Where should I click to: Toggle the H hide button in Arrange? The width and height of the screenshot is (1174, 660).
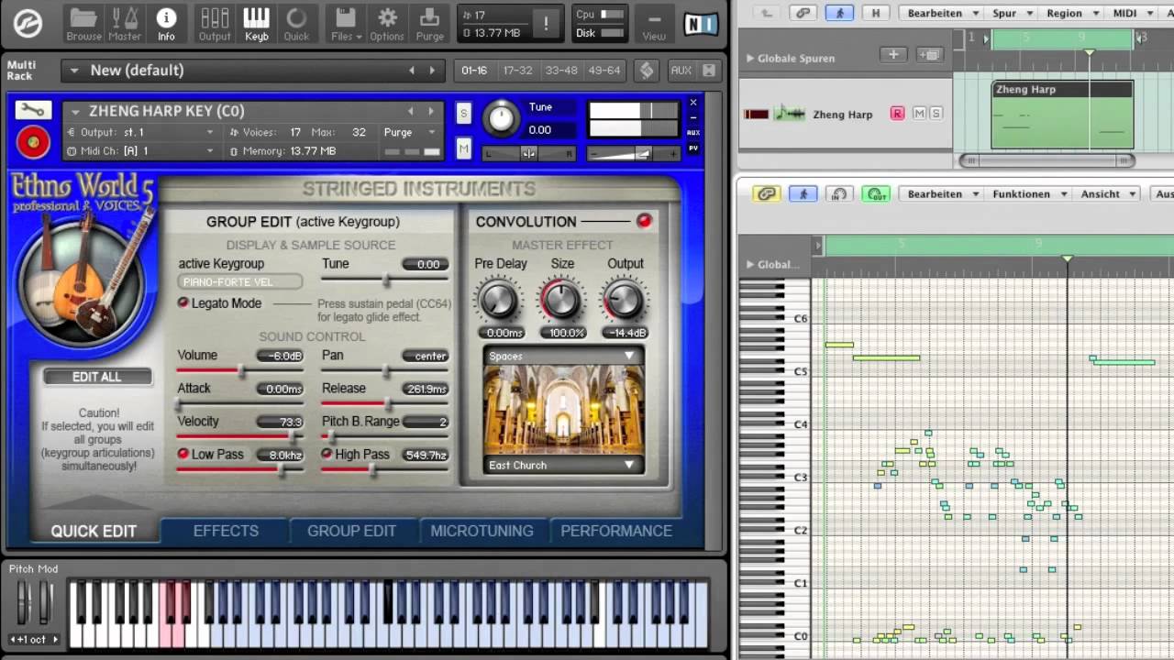[x=876, y=13]
